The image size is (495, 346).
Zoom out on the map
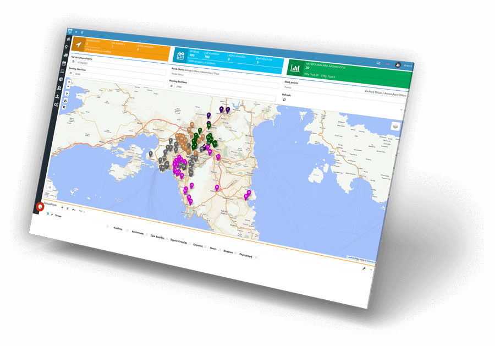click(68, 87)
